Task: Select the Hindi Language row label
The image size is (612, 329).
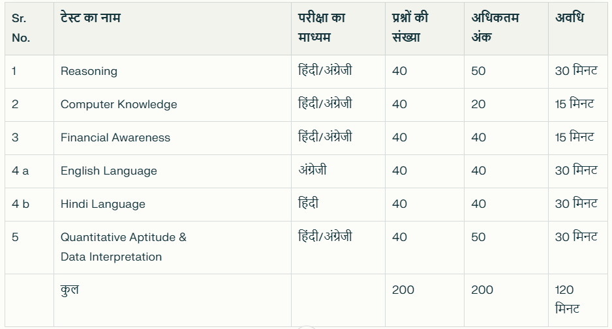Action: tap(102, 204)
